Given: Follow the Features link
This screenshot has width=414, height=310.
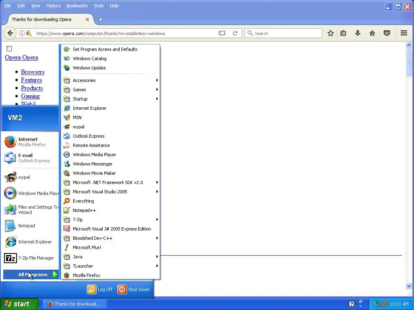Looking at the screenshot, I should click(x=32, y=80).
